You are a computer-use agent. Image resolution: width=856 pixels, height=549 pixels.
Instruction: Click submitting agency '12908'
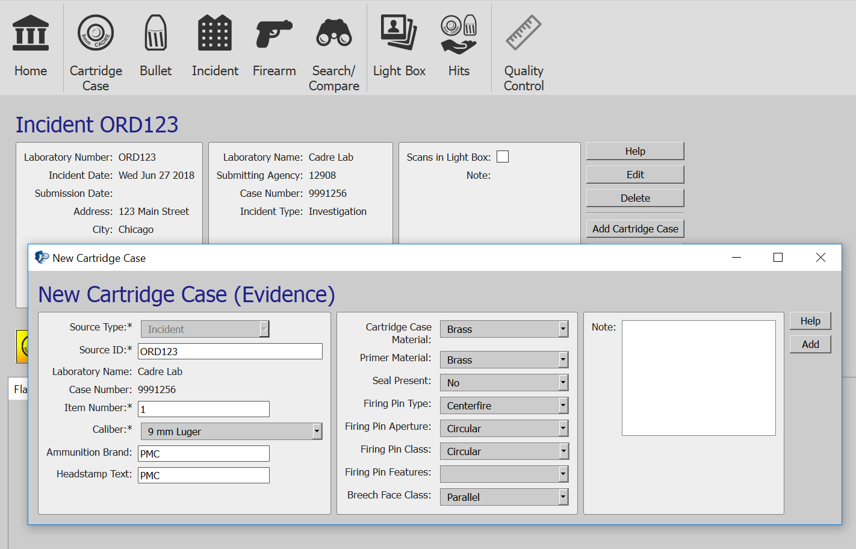[322, 175]
